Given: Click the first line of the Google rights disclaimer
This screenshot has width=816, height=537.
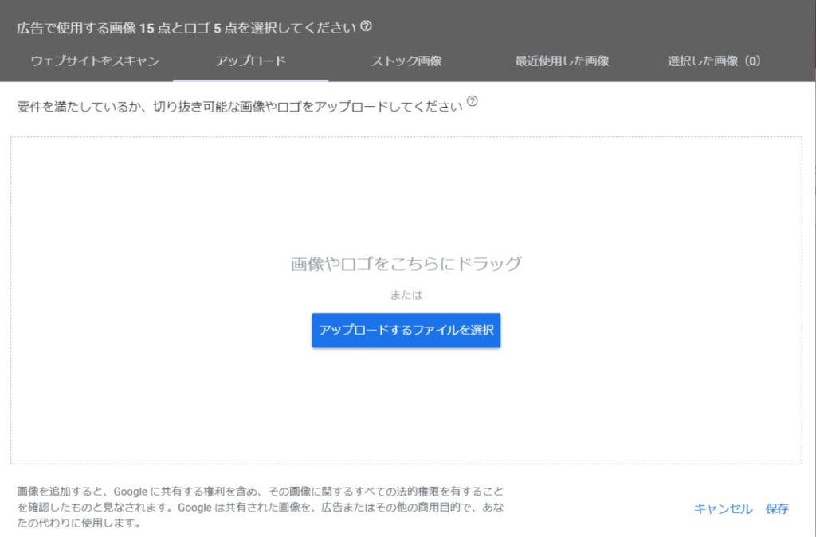Looking at the screenshot, I should pos(260,492).
